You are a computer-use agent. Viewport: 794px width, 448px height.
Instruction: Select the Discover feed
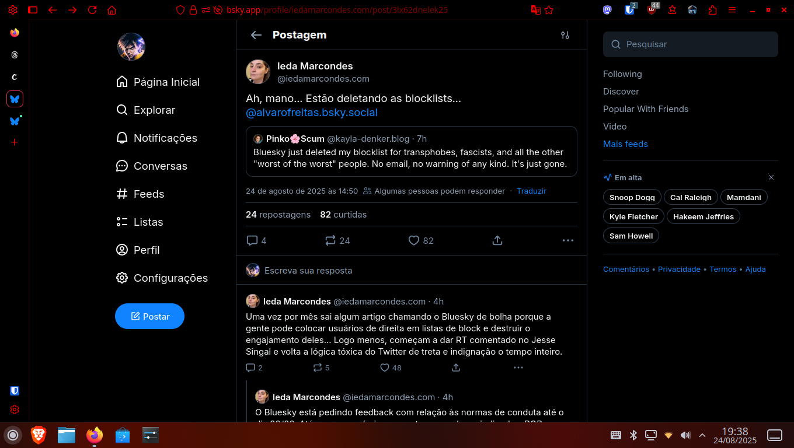coord(621,92)
